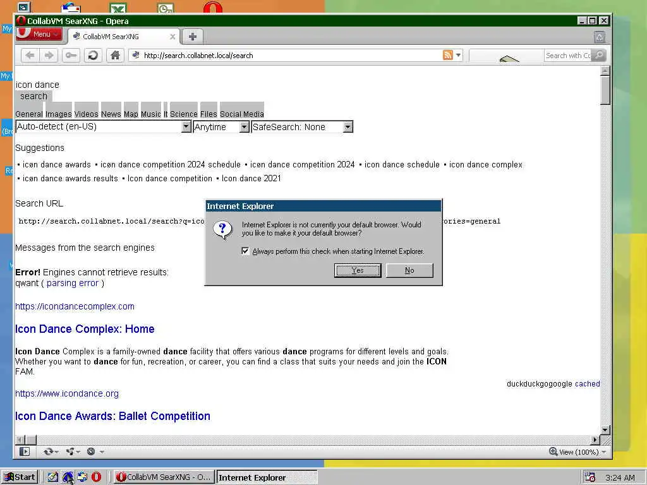Select the Videos search category
Viewport: 647px width, 485px height.
86,114
